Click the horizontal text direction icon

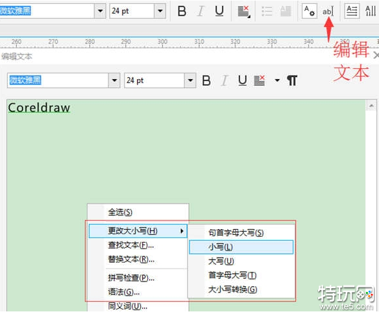pyautogui.click(x=352, y=11)
